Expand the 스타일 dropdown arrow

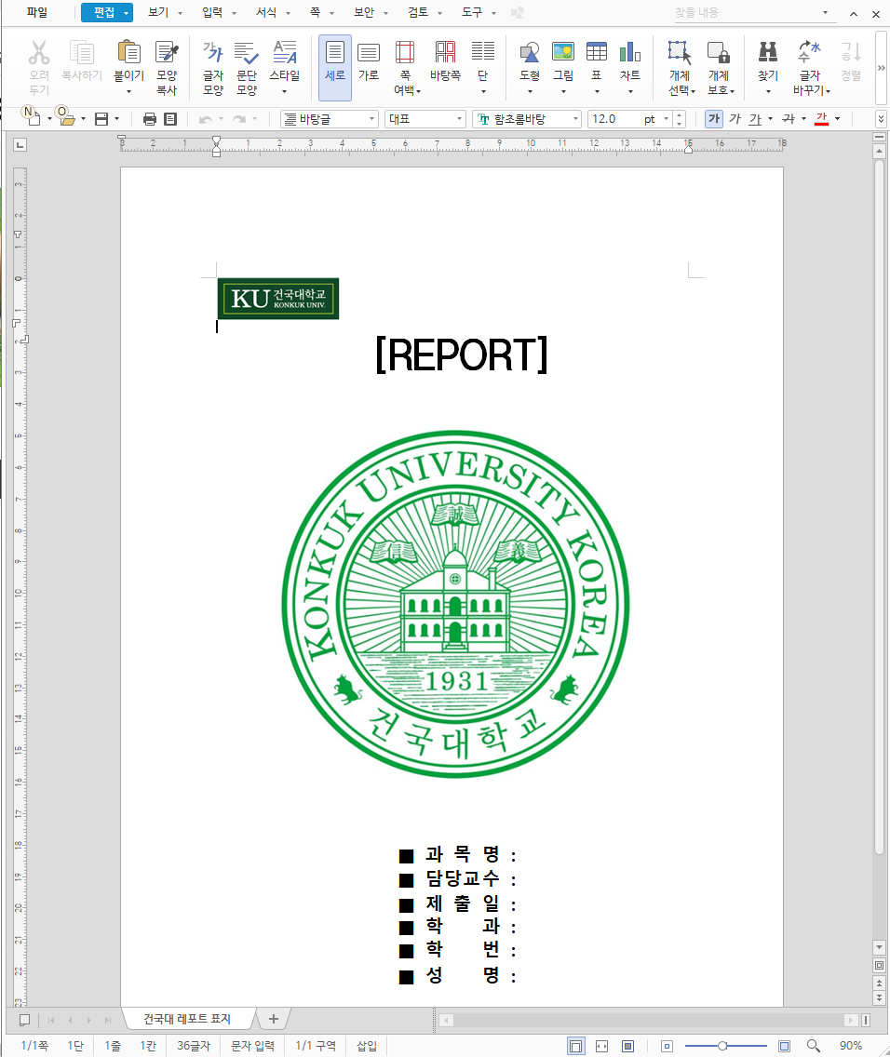coord(285,91)
